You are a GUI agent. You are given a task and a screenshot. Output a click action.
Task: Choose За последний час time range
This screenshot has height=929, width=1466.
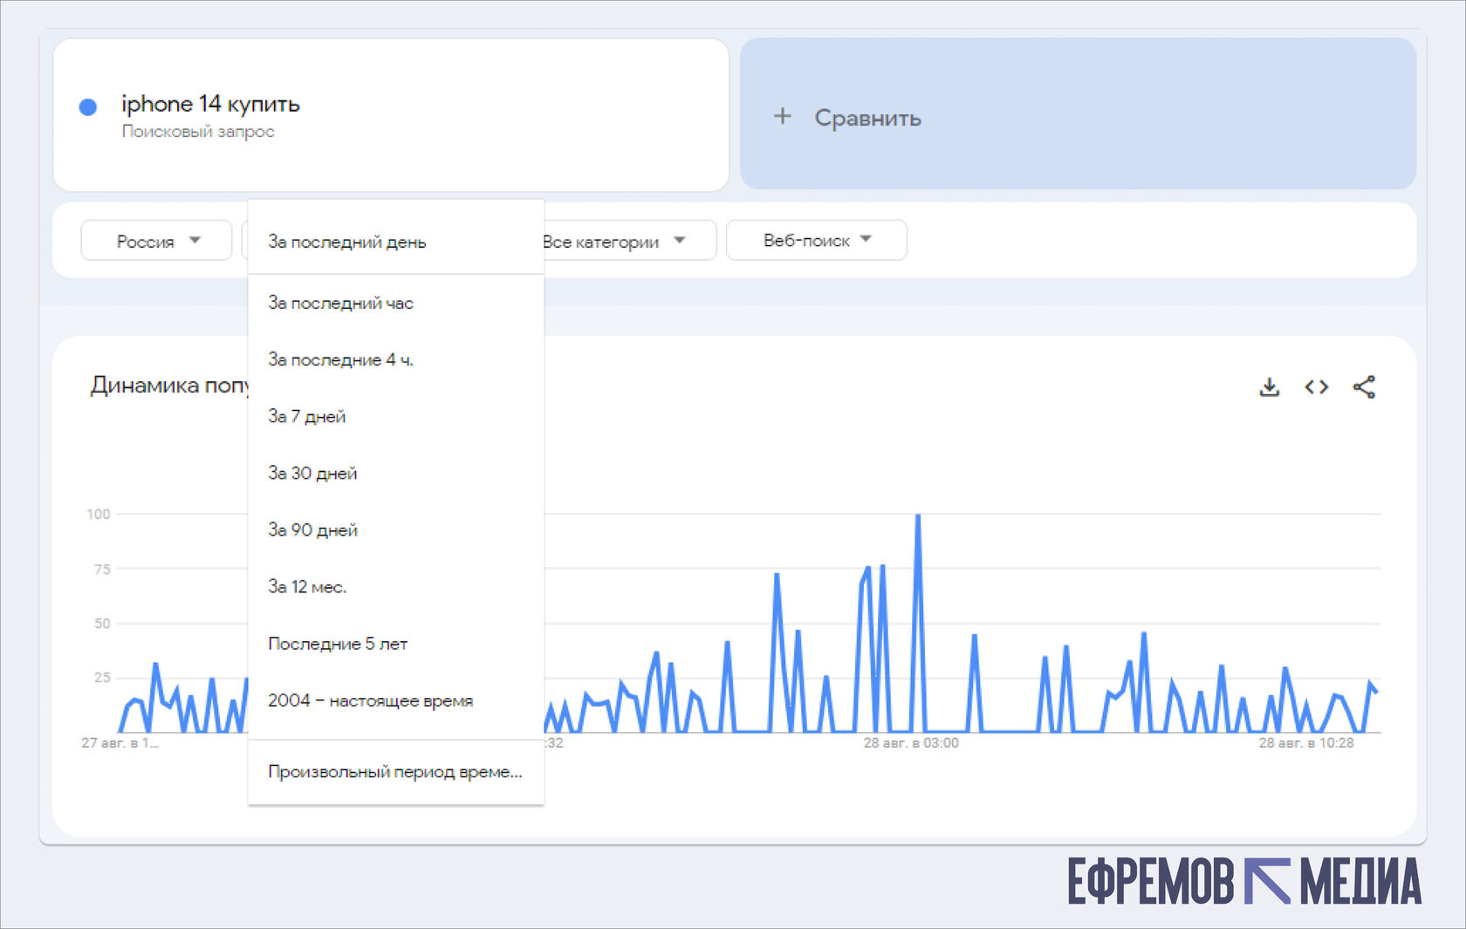coord(396,303)
